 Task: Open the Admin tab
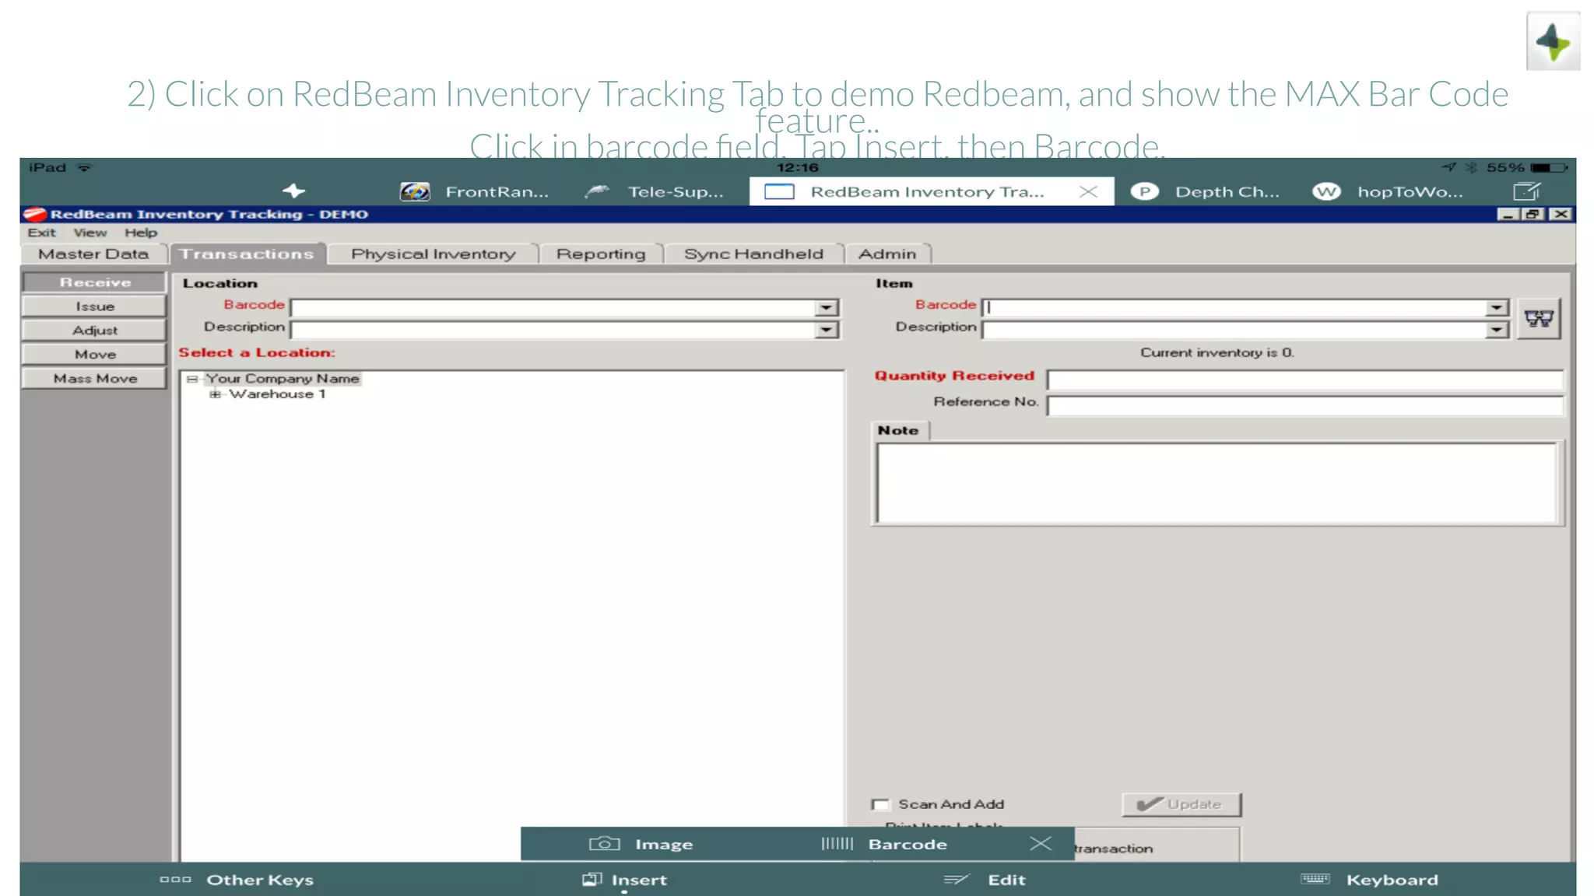pos(887,254)
